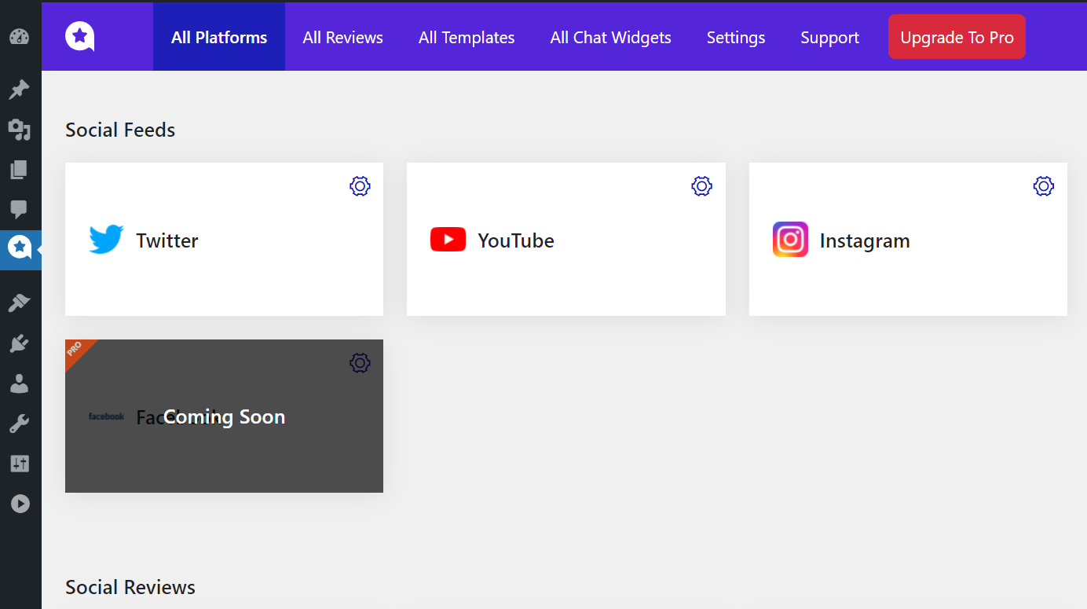This screenshot has height=609, width=1087.
Task: Open Settings sliders sidebar icon
Action: (20, 464)
